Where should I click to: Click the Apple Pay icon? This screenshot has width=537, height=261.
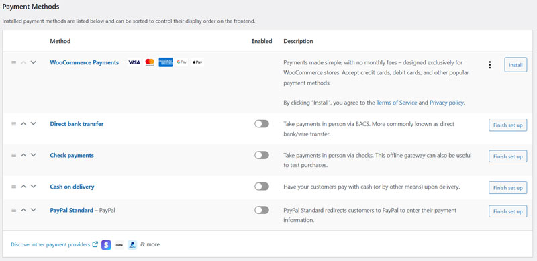pos(197,62)
